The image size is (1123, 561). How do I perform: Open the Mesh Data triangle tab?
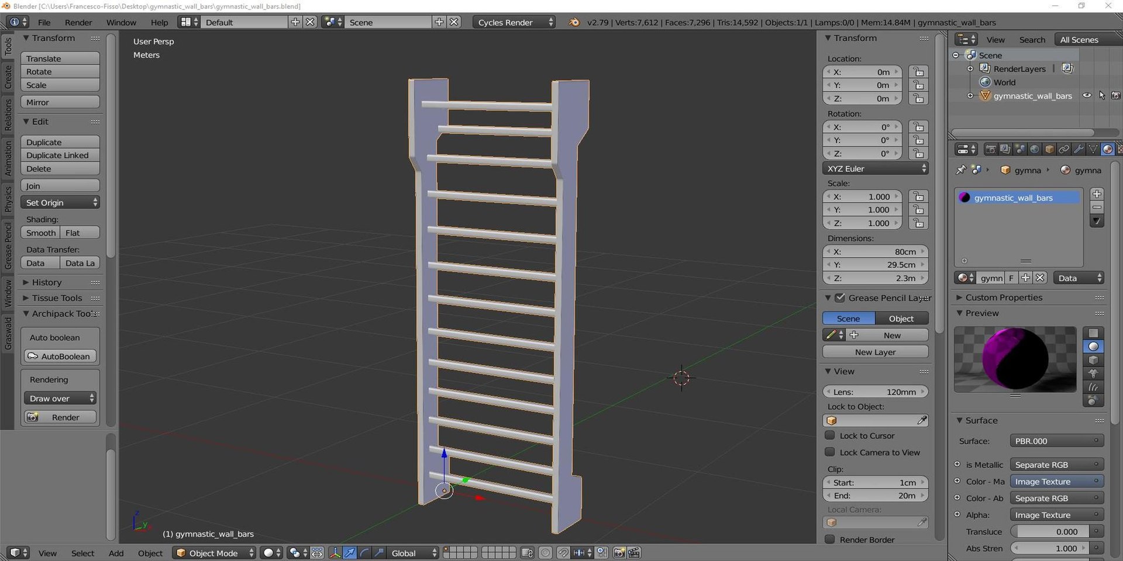1093,150
